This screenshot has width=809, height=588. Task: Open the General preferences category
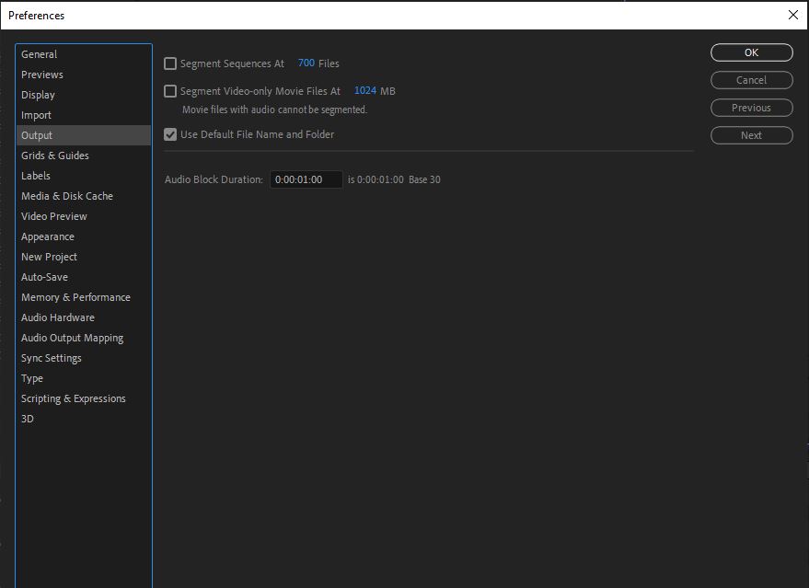[x=39, y=54]
